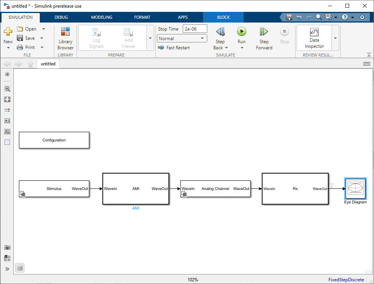The width and height of the screenshot is (374, 284).
Task: Insert annotation text icon in palette
Action: [7, 121]
